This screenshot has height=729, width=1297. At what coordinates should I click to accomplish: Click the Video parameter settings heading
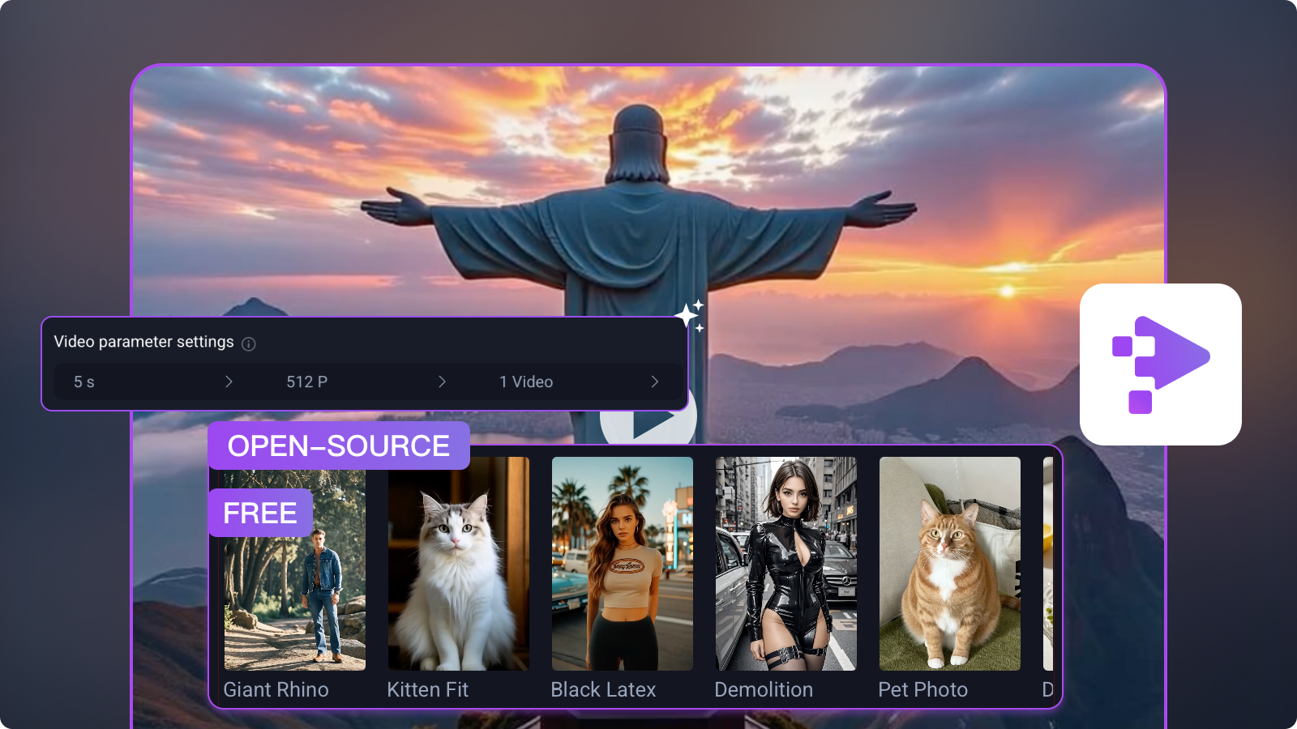tap(143, 342)
